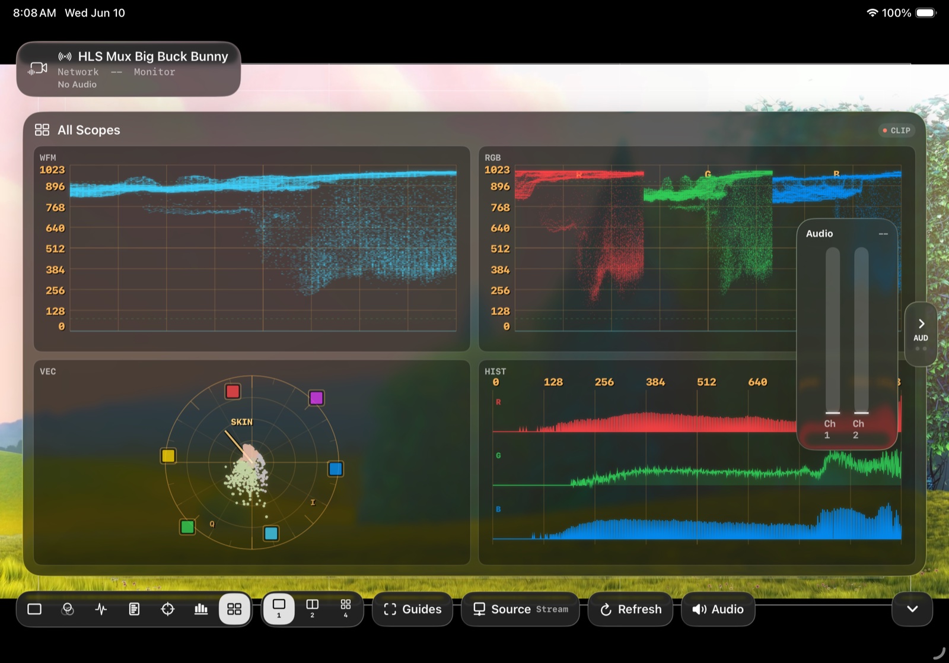
Task: Click the 8:08 AM clock
Action: (x=34, y=12)
